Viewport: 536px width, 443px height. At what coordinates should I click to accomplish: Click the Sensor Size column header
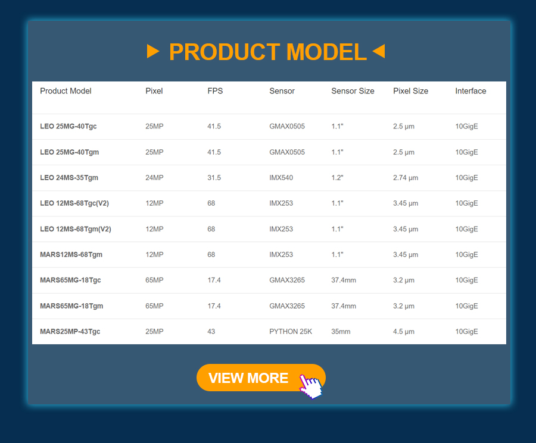[353, 91]
